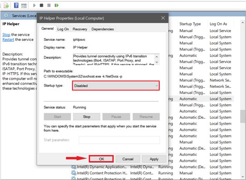Sort by the Log On As column header
246x180 pixels.
coord(218,24)
